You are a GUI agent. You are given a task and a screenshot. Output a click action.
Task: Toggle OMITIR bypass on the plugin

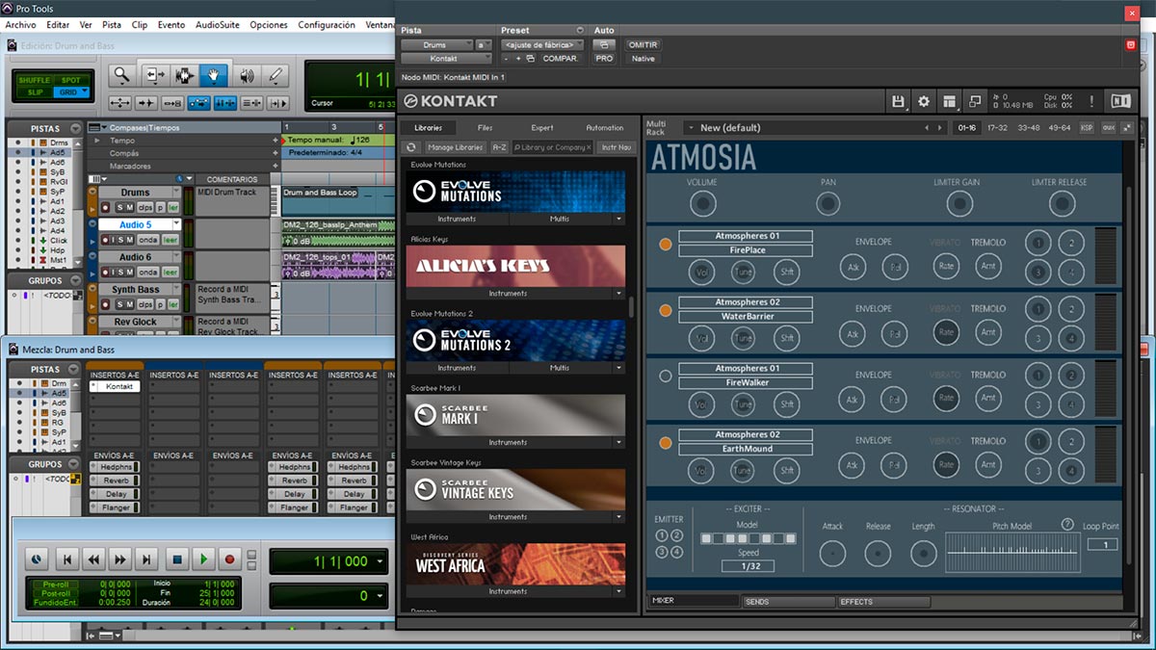point(642,45)
